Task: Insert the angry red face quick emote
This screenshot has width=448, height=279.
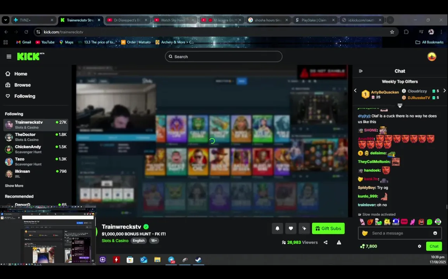Action: tap(421, 222)
